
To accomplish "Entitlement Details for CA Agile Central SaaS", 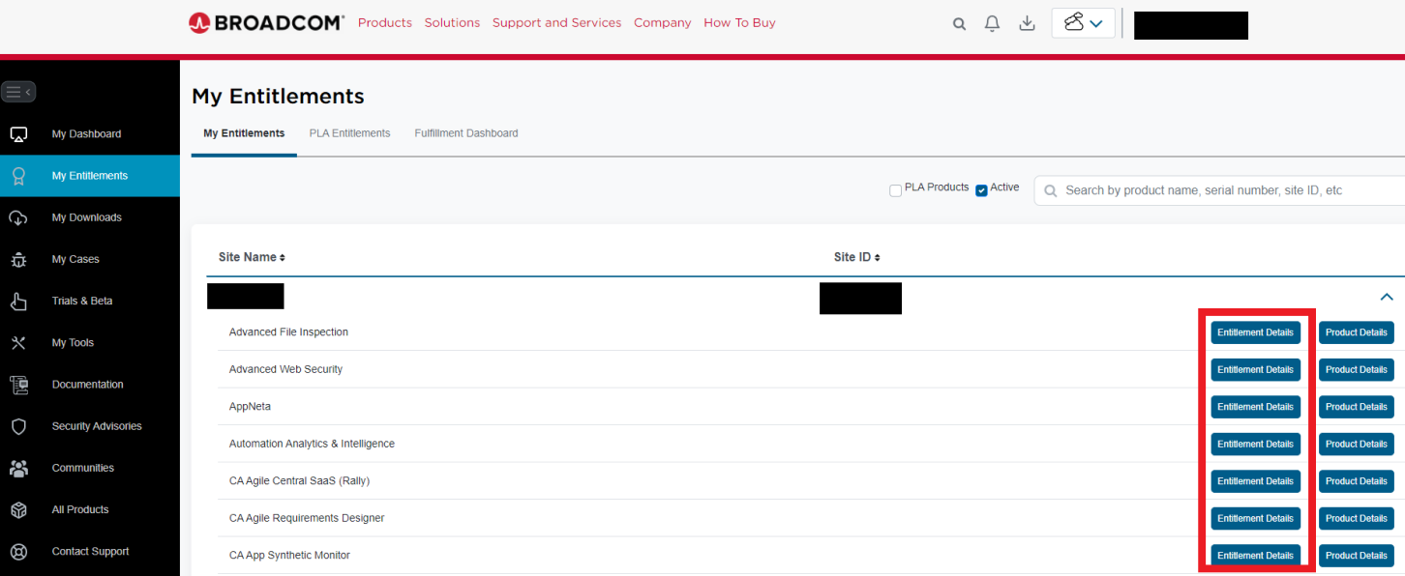I will coord(1255,481).
